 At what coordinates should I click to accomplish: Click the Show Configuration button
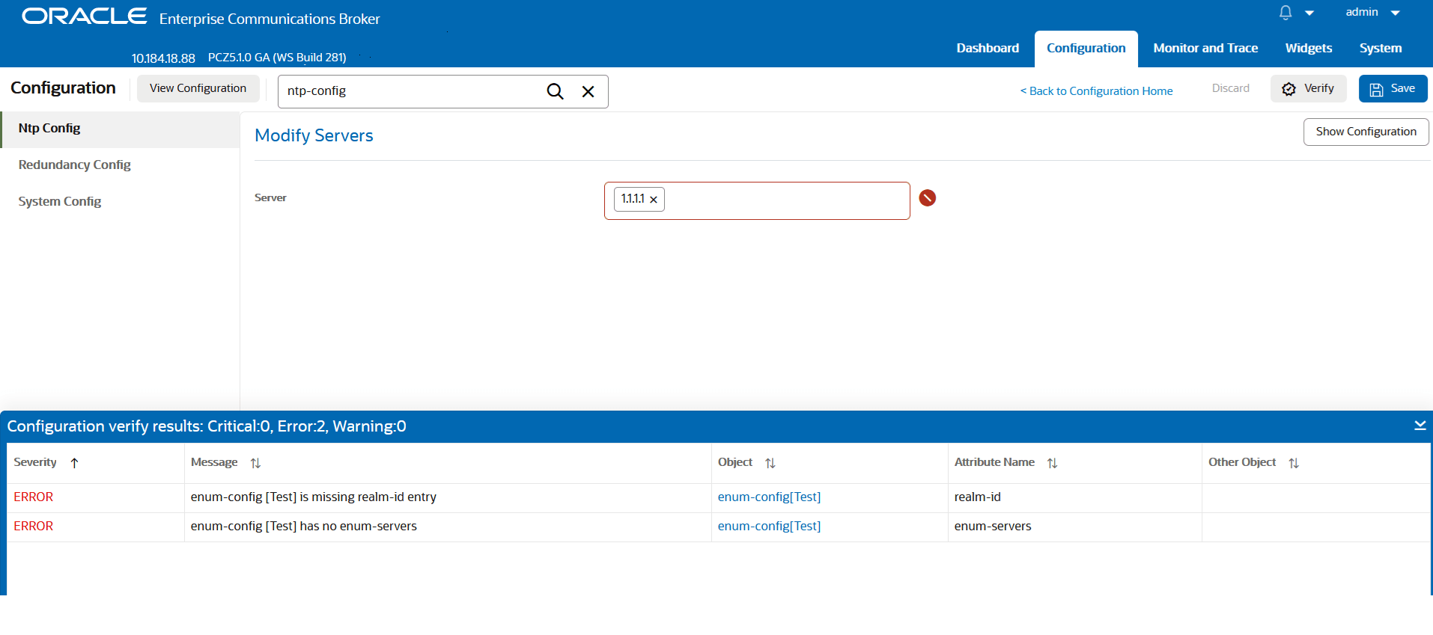[1366, 132]
